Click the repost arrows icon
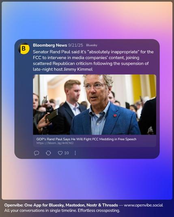Viewport: 174px width, 217px height. (48, 153)
